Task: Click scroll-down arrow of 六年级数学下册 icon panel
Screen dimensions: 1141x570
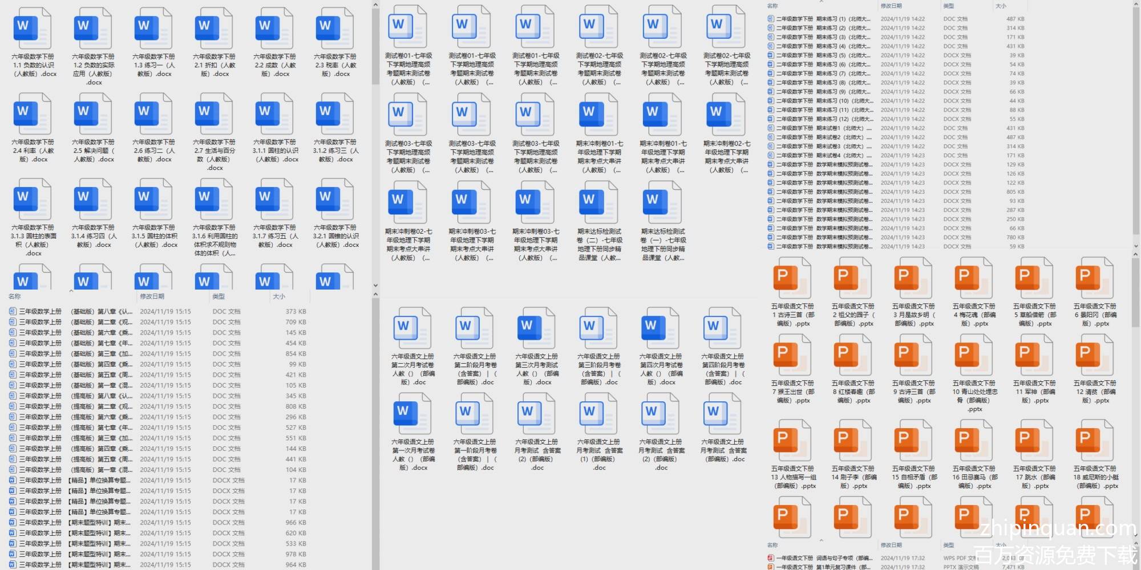Action: click(375, 286)
